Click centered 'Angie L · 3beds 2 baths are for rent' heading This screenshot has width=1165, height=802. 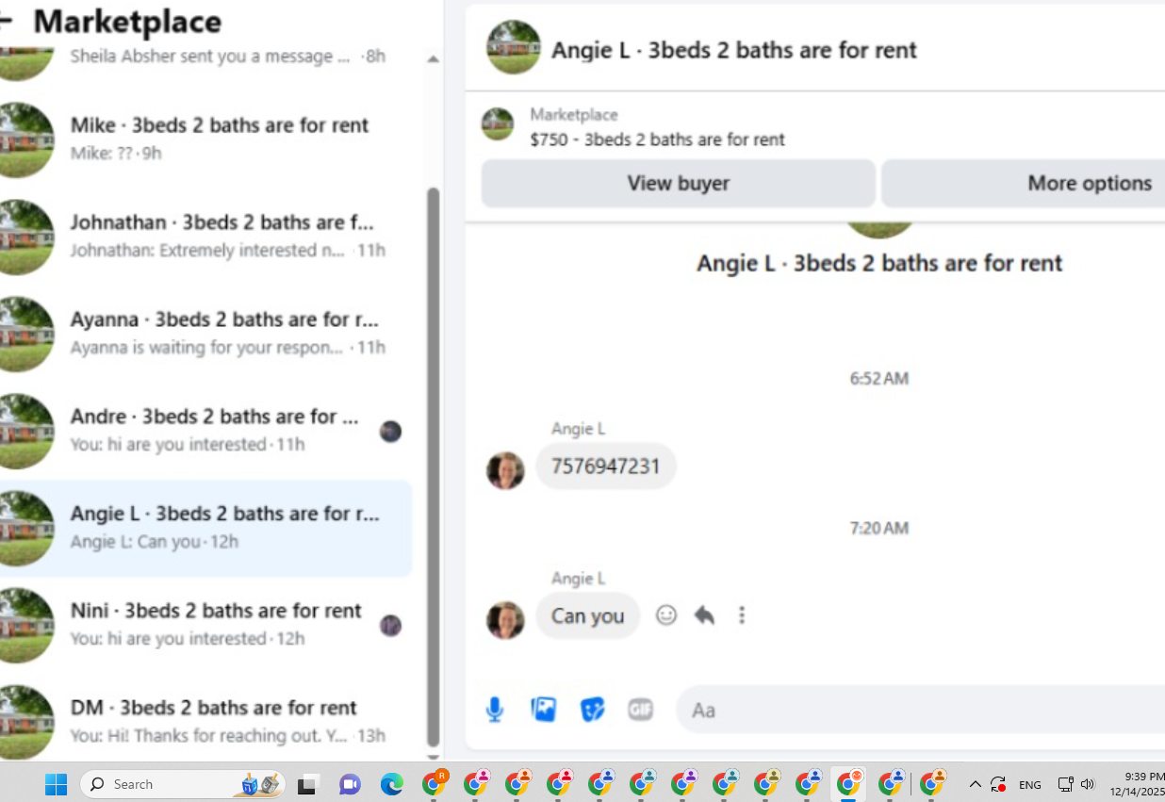coord(879,263)
